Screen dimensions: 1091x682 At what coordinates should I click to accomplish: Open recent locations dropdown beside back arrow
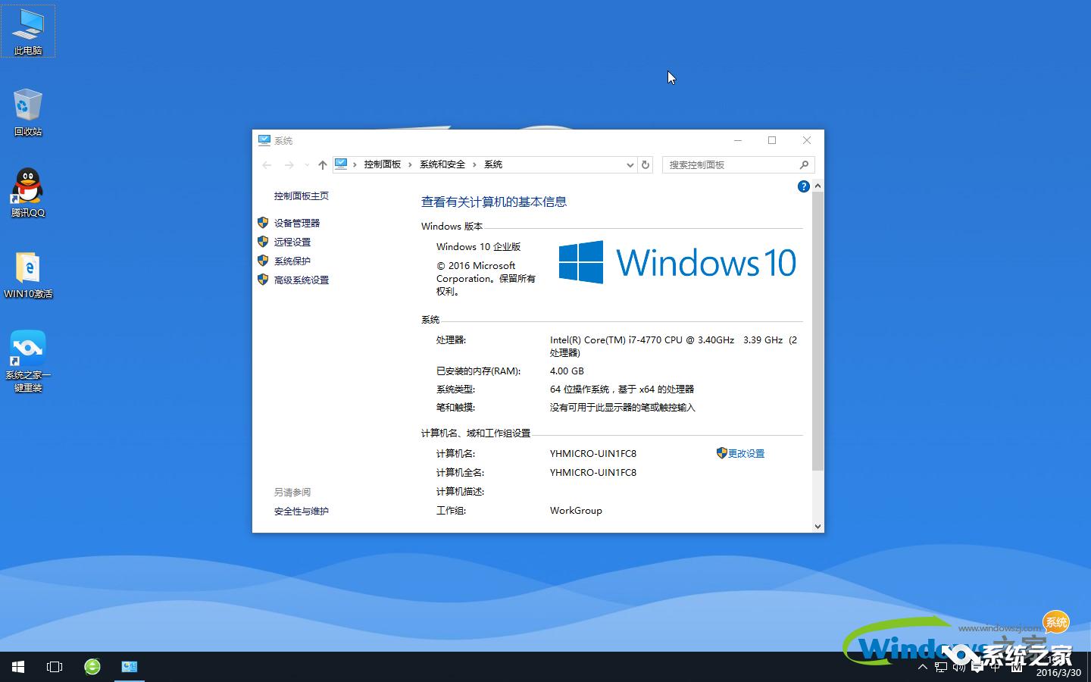coord(306,164)
